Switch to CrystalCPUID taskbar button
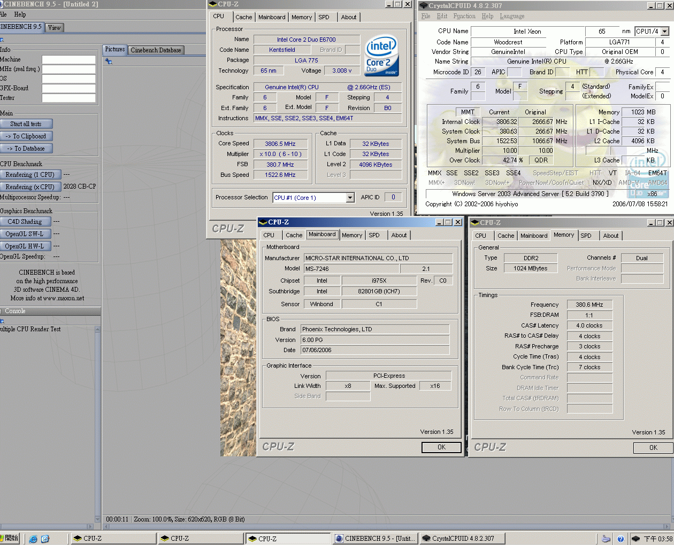The height and width of the screenshot is (545, 674). tap(463, 539)
